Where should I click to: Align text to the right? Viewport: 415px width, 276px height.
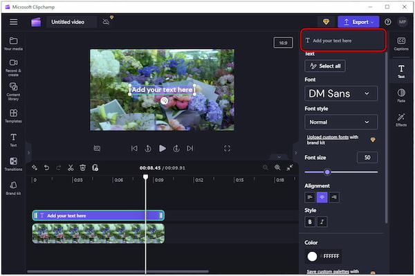click(x=334, y=197)
